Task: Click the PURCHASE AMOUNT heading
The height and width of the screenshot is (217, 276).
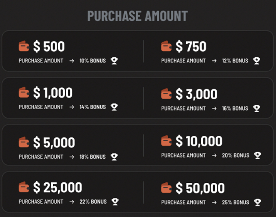Action: (x=138, y=16)
